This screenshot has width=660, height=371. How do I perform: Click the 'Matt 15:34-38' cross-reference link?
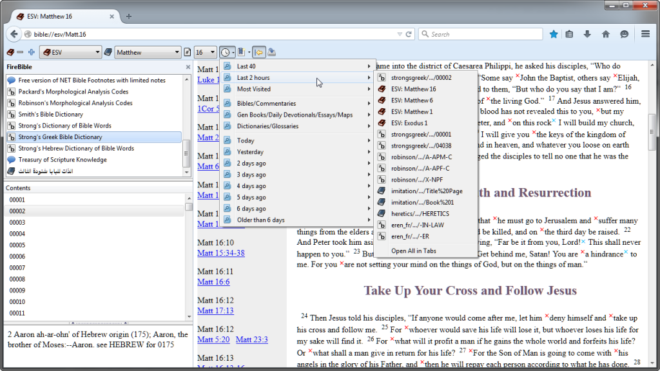coord(220,253)
